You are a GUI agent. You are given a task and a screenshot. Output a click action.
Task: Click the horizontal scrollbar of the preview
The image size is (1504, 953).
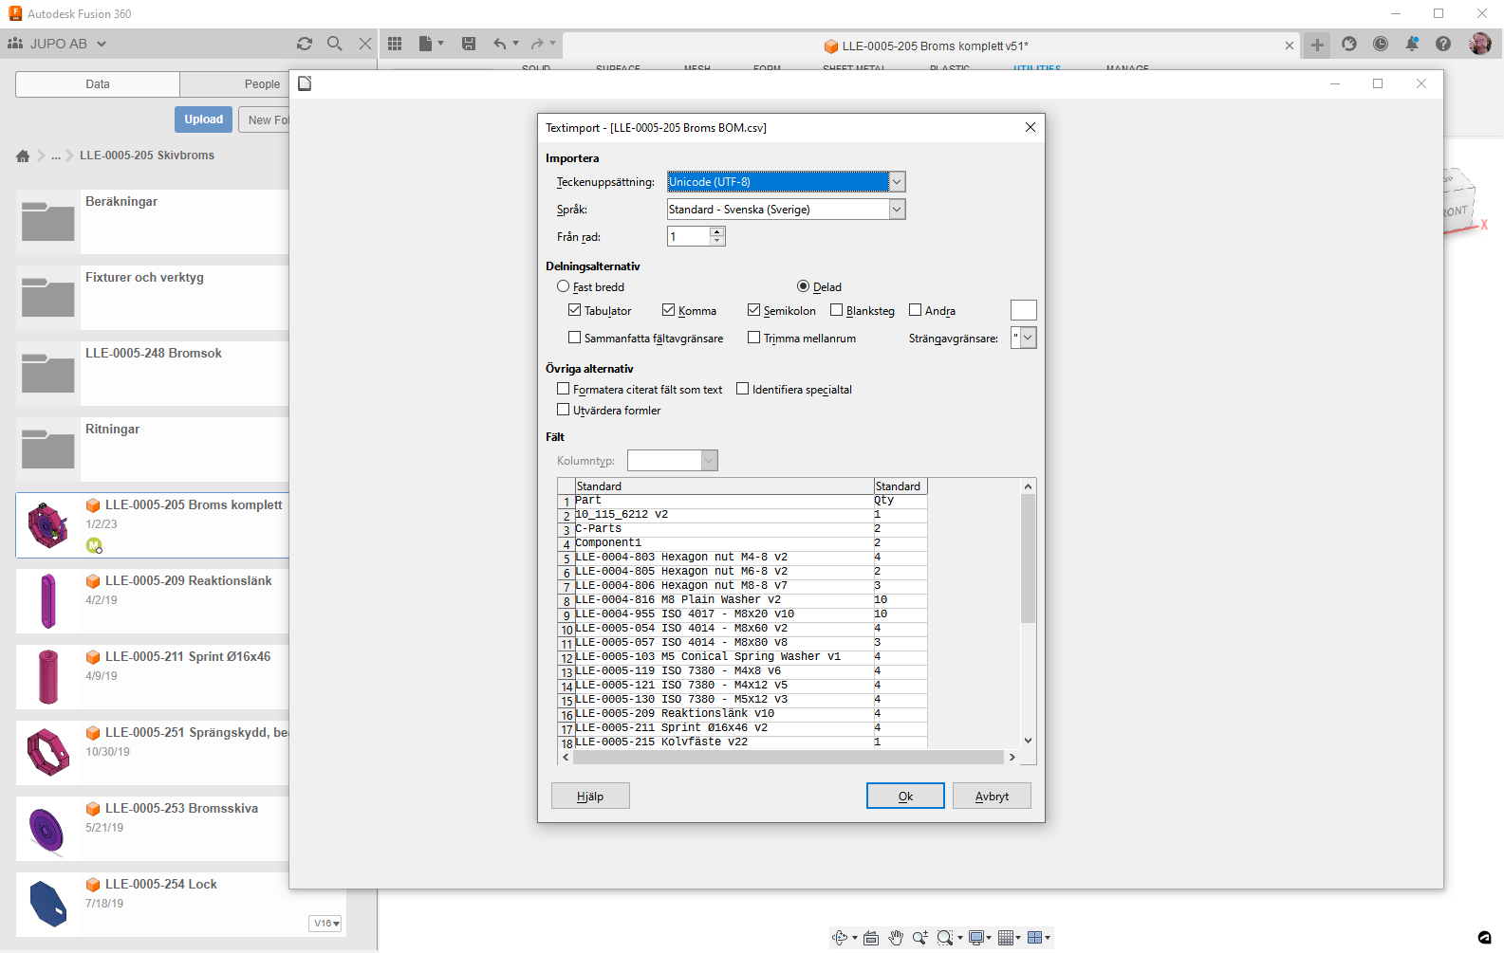[789, 757]
